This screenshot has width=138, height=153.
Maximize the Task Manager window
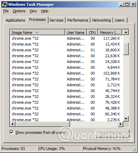(x=127, y=4)
